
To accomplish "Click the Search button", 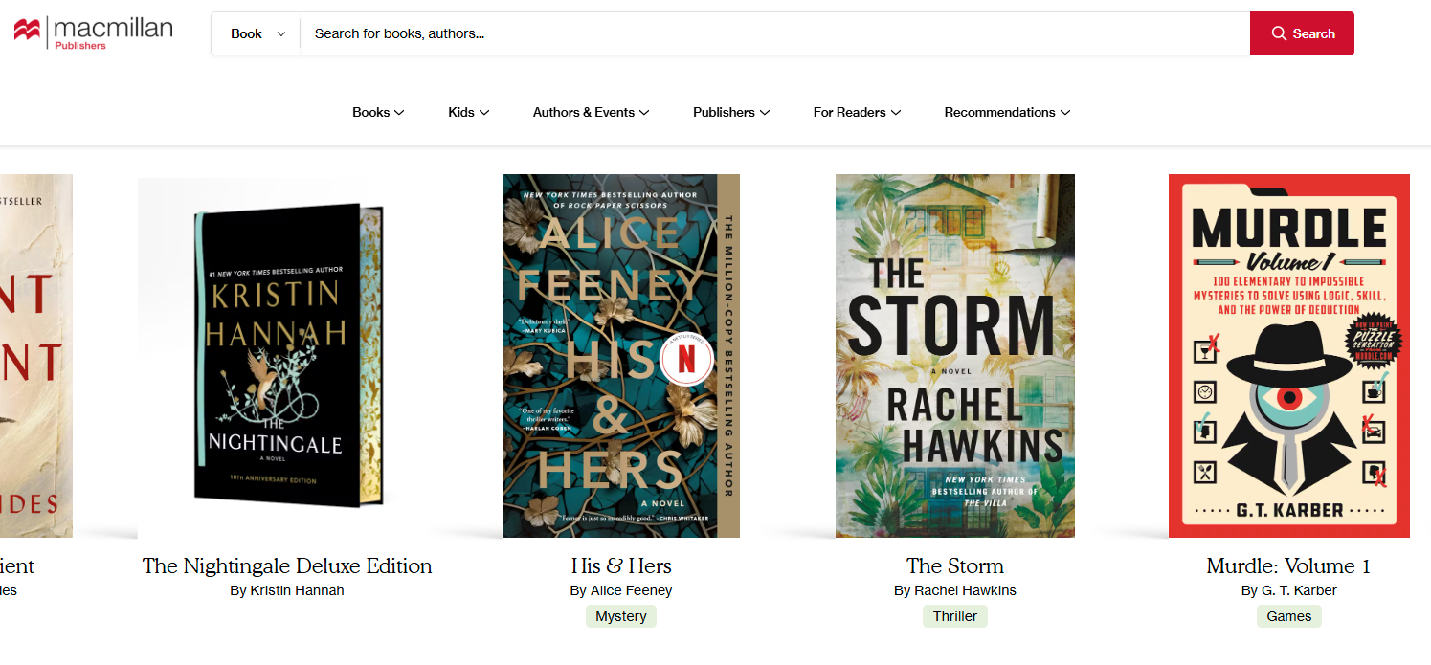I will [1302, 33].
